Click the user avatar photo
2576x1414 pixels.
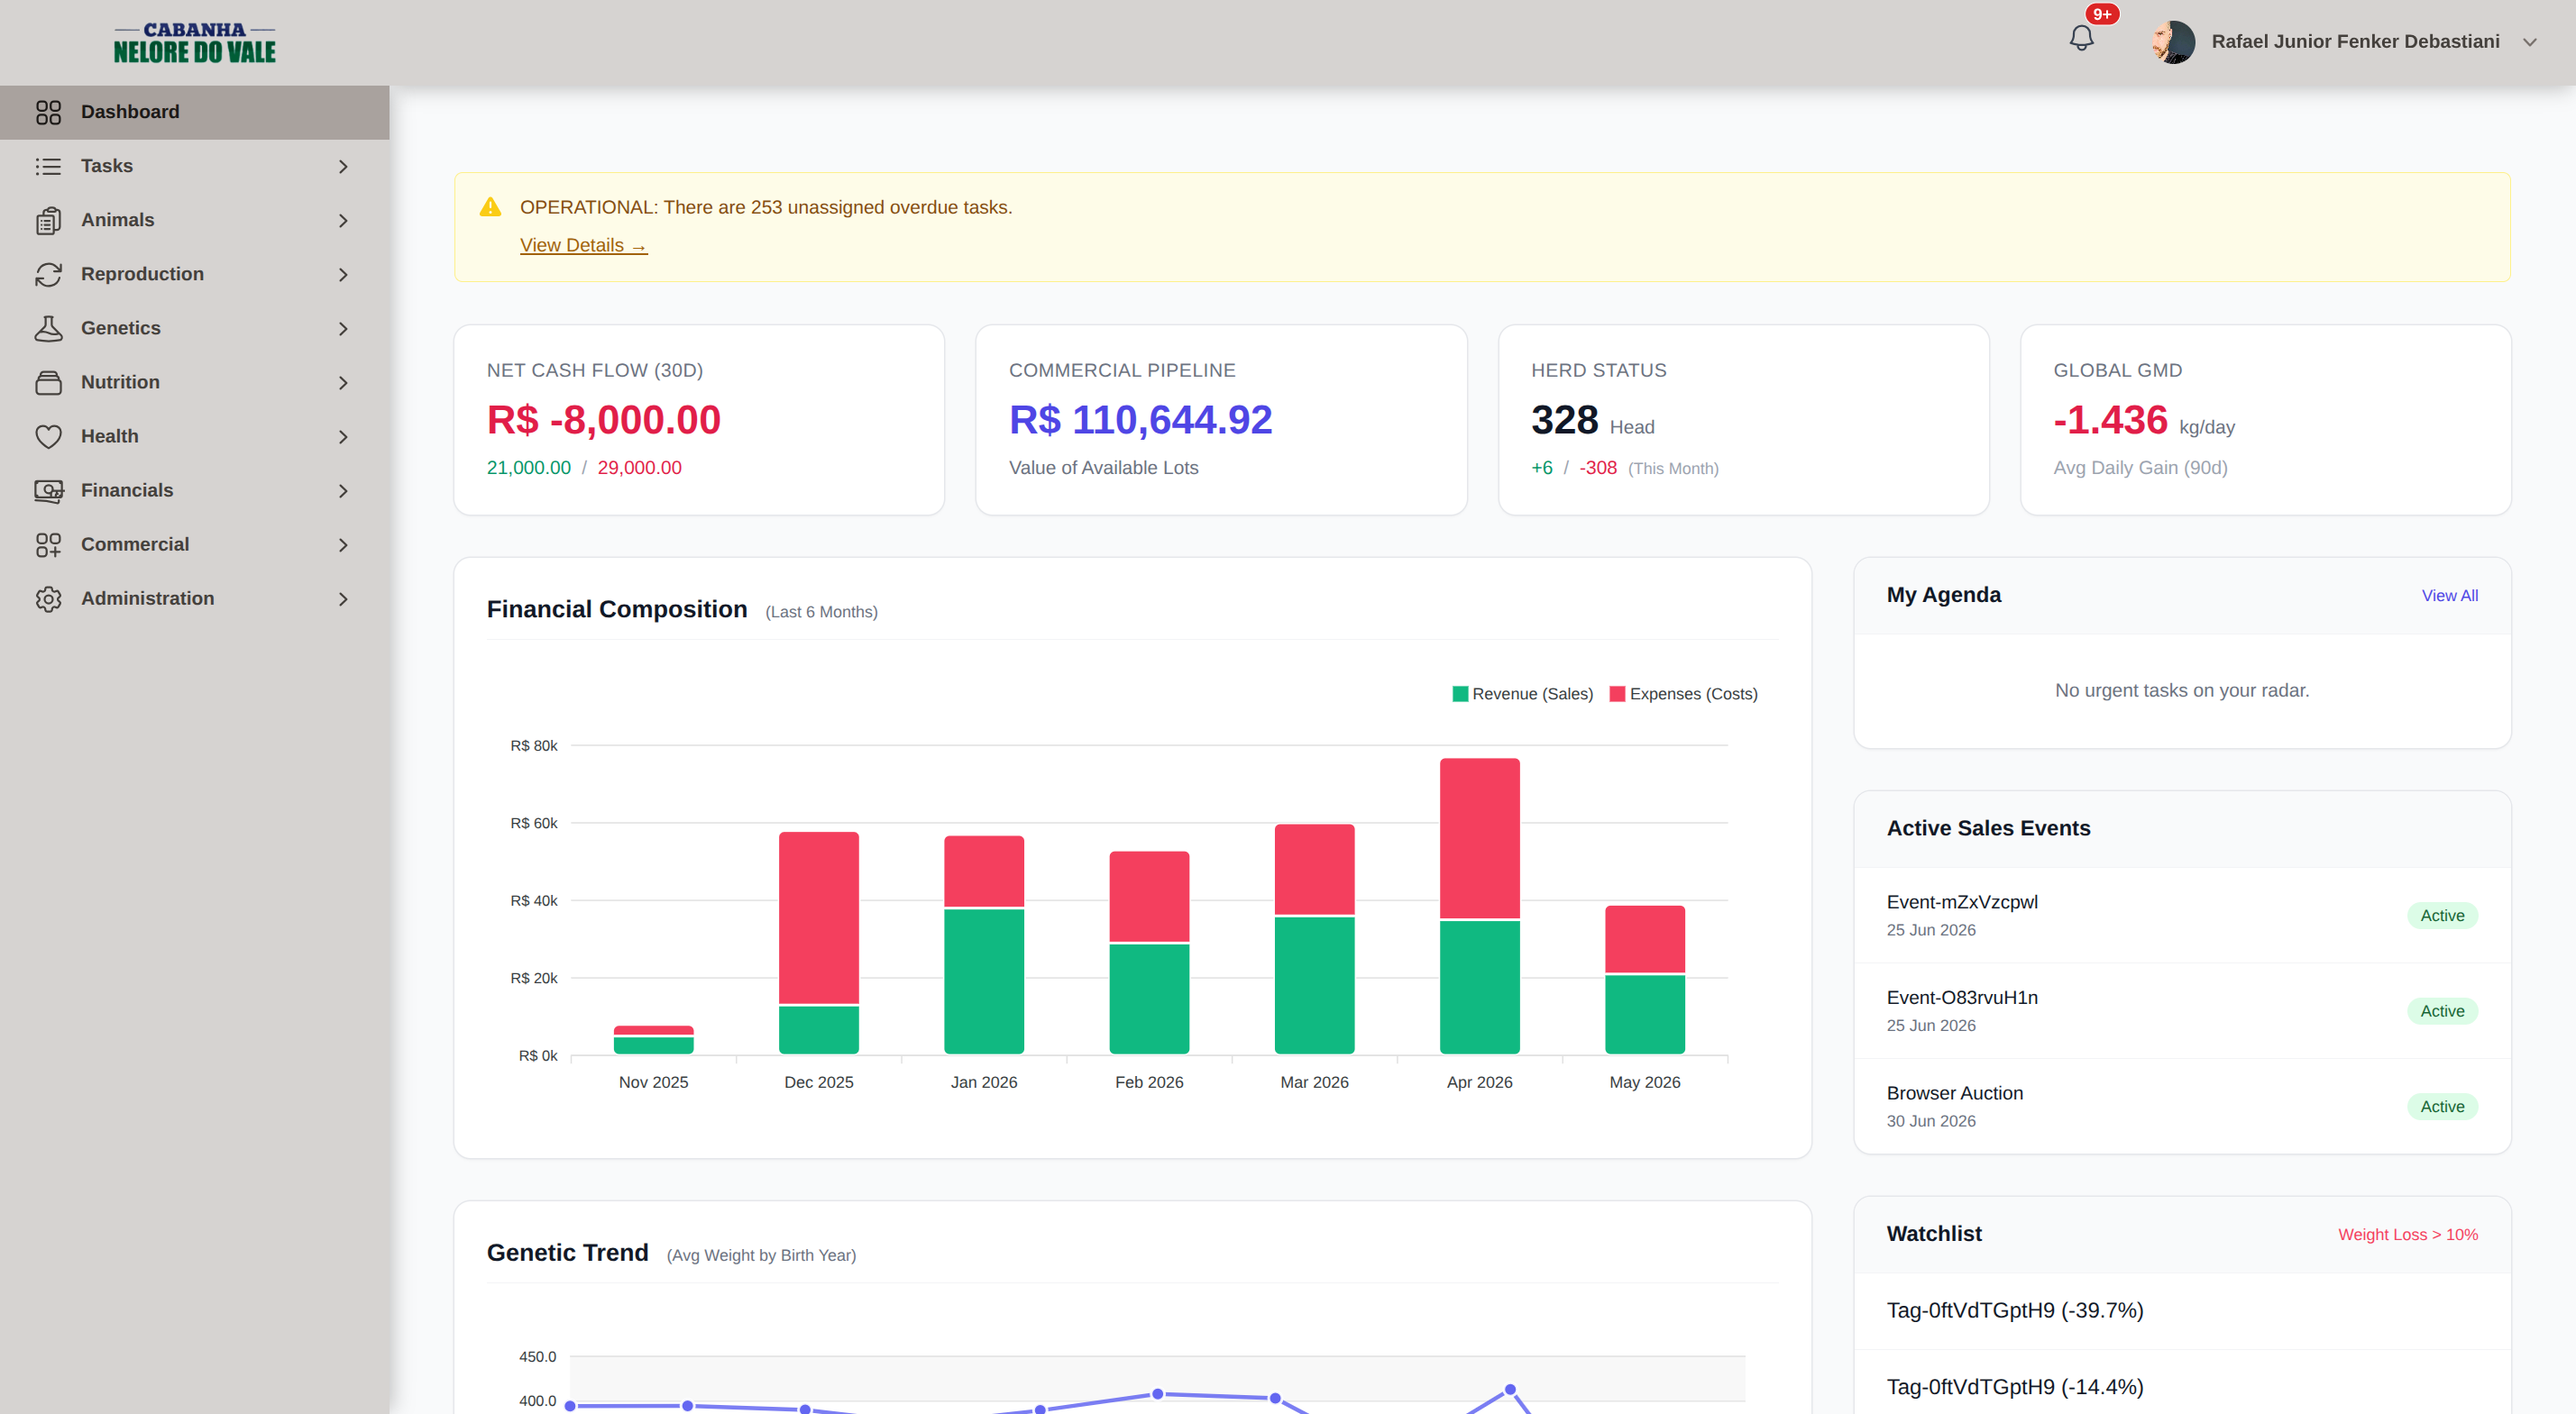2173,41
